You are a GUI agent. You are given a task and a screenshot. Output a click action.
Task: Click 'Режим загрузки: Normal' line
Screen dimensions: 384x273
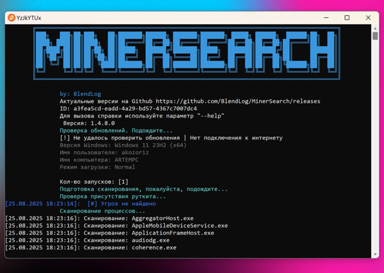(97, 167)
